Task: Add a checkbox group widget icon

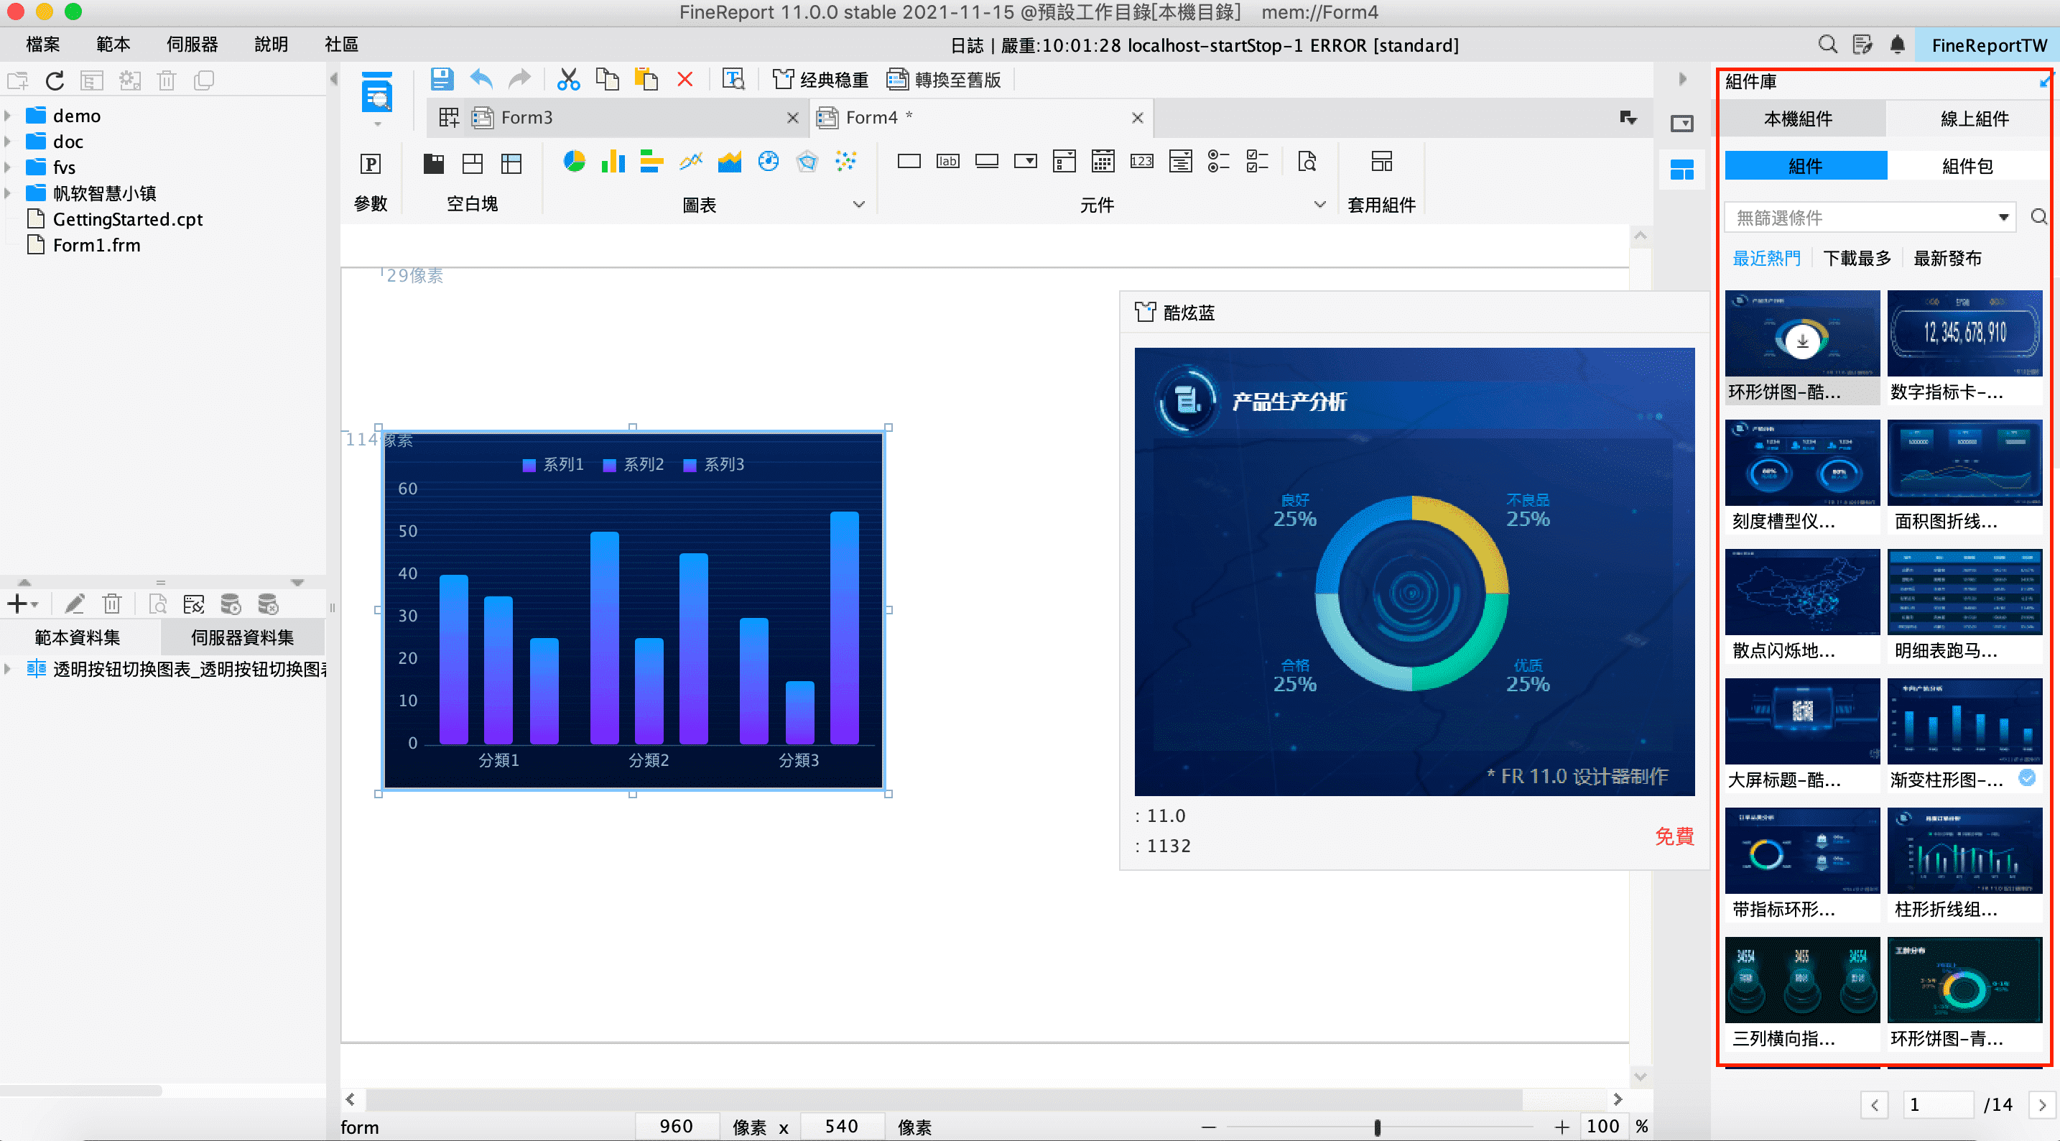Action: coord(1257,162)
